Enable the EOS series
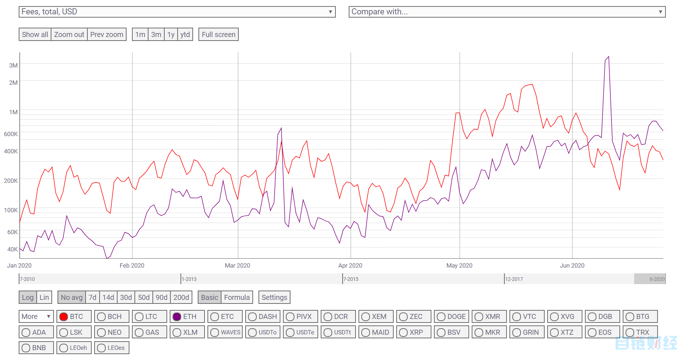The height and width of the screenshot is (357, 682). (x=603, y=332)
